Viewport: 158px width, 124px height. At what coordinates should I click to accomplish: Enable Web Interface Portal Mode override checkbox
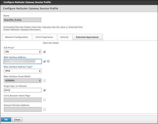(x=45, y=81)
